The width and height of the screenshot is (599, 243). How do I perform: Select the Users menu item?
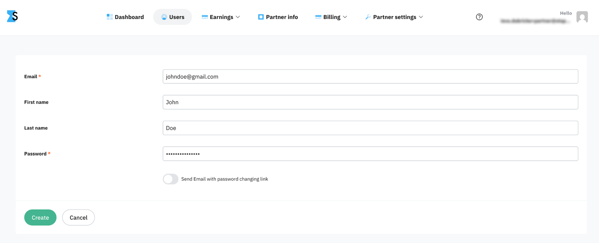click(x=173, y=17)
